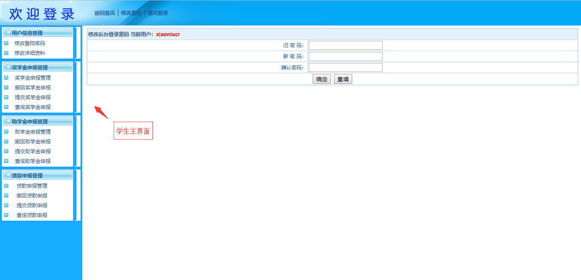Select the 提交贷款申报 link
Screen dimensions: 581x280
tap(32, 206)
